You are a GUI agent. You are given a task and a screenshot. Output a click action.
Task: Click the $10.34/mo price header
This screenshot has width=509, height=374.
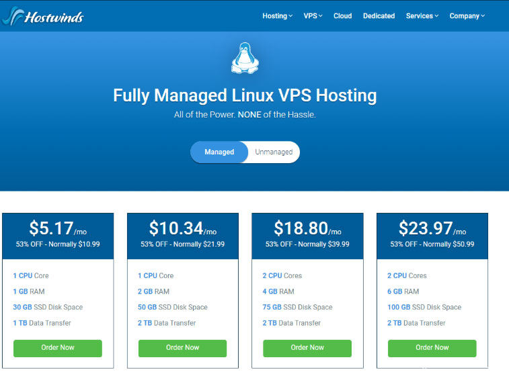click(182, 230)
